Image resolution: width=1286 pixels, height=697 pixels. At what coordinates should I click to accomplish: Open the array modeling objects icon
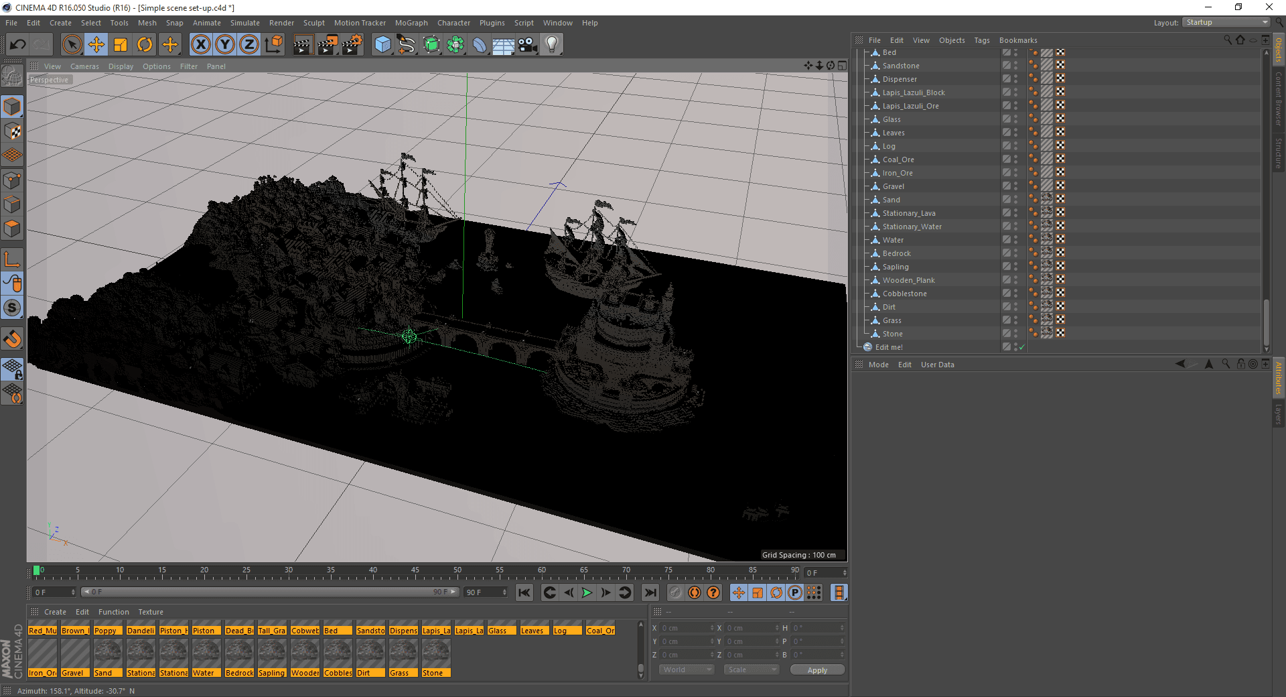(x=455, y=45)
